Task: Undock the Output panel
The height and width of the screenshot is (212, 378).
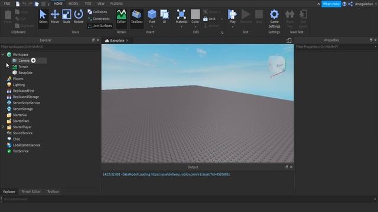Action: click(x=286, y=167)
